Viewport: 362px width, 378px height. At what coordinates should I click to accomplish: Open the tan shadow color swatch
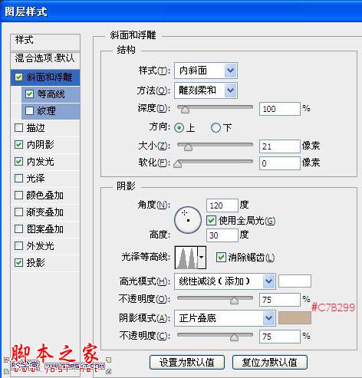pos(295,317)
